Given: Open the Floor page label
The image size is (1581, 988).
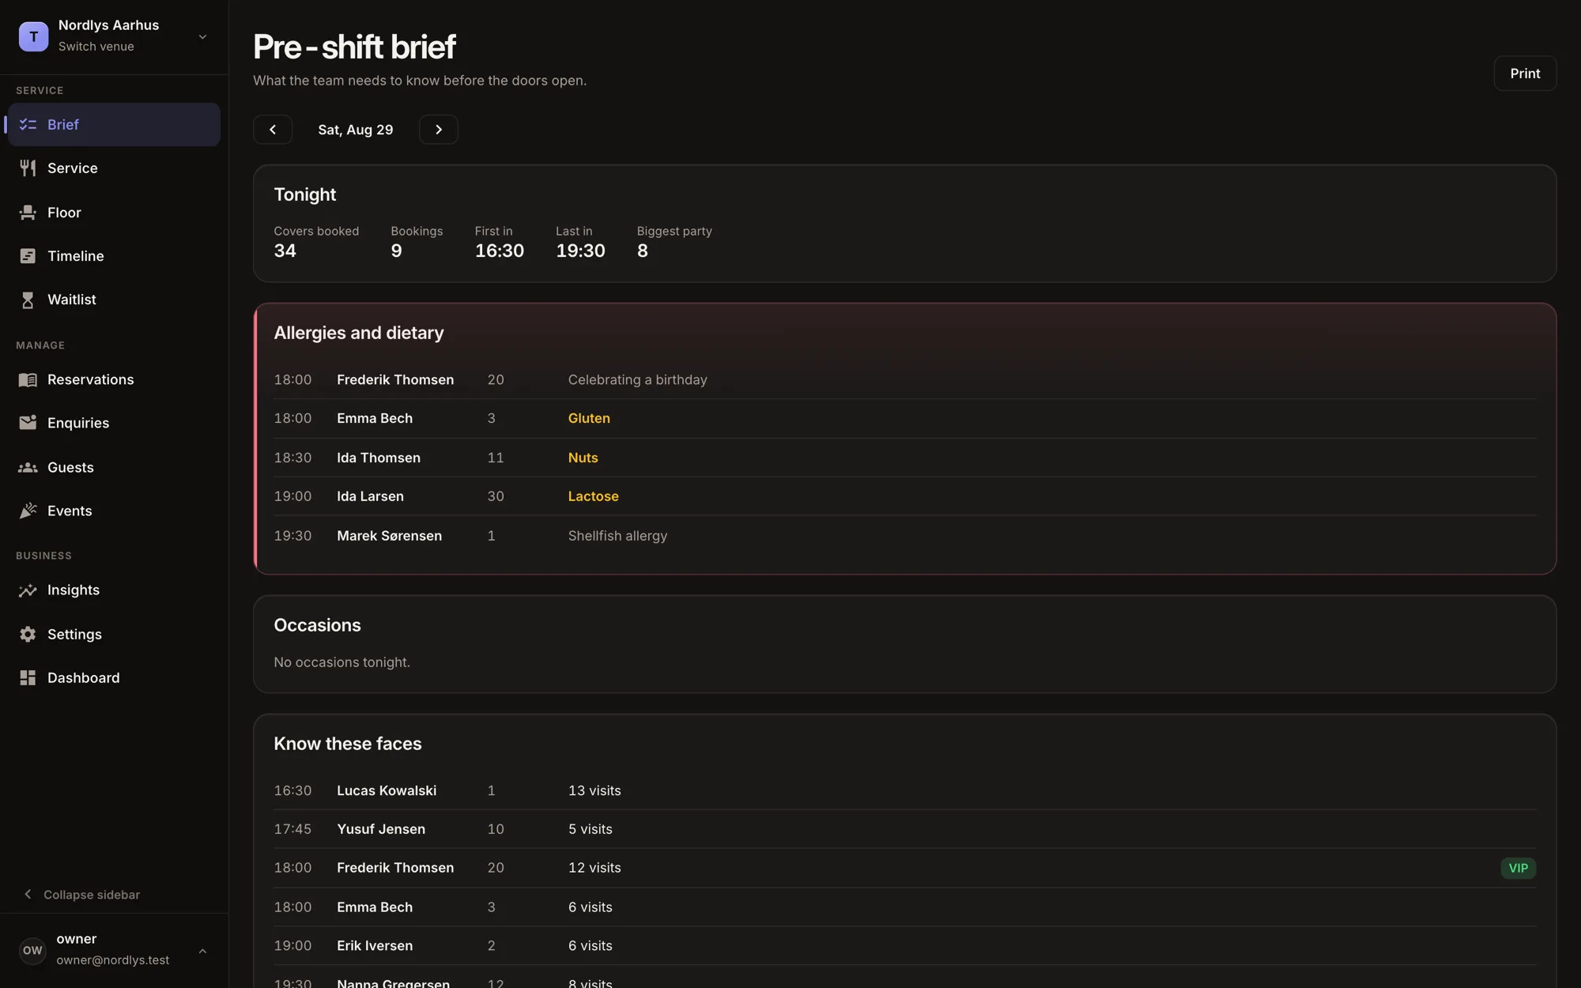Looking at the screenshot, I should coord(64,212).
